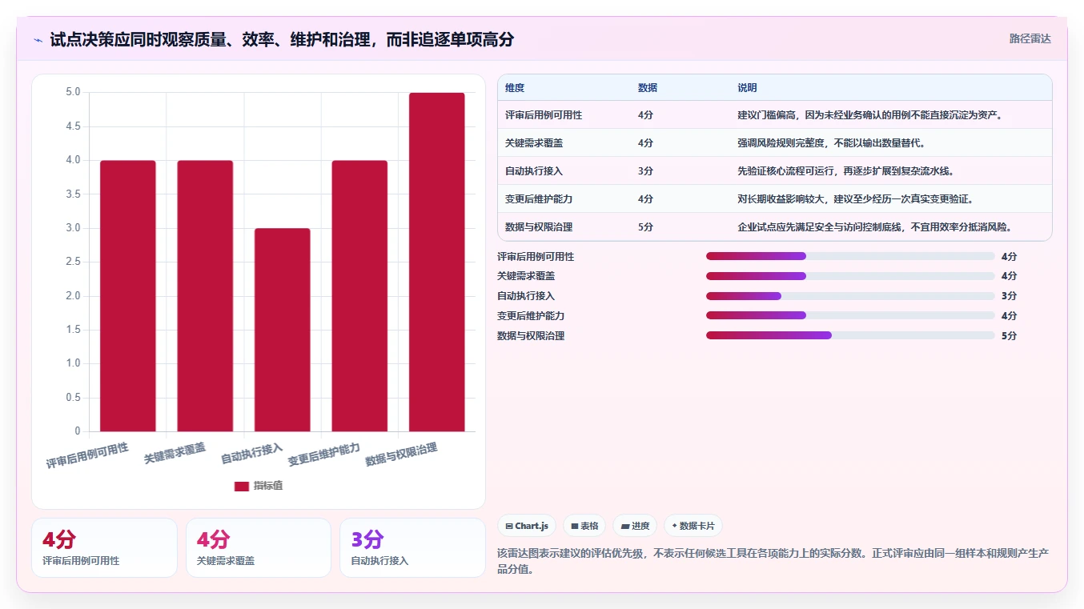This screenshot has width=1084, height=609.
Task: Click the 路径雷达 label in header
Action: click(1030, 38)
